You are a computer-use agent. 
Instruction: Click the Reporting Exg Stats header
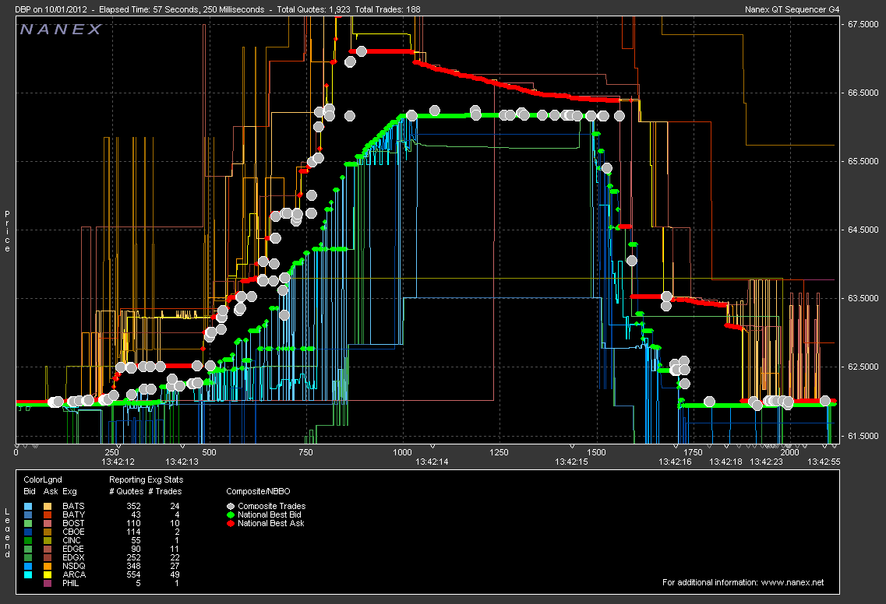click(146, 479)
